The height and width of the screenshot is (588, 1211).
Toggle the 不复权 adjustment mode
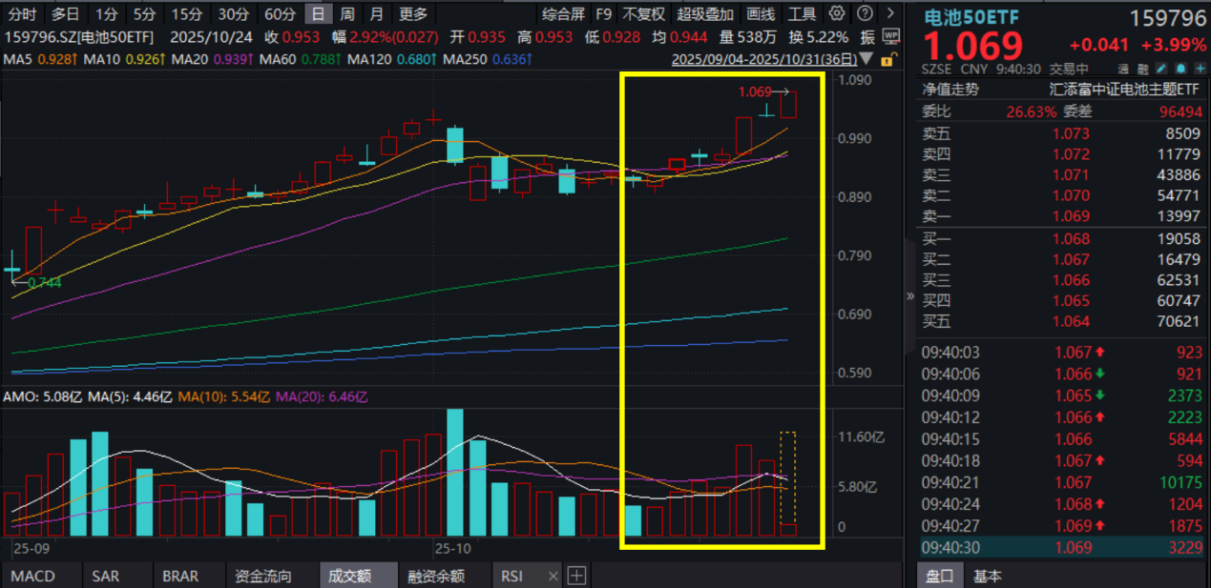point(643,14)
